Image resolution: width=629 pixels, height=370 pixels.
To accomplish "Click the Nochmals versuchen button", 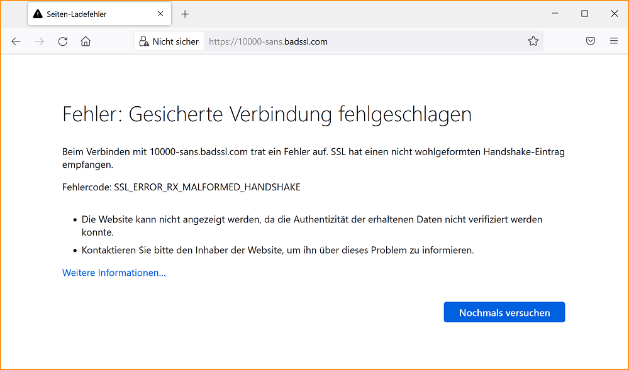I will [x=504, y=312].
